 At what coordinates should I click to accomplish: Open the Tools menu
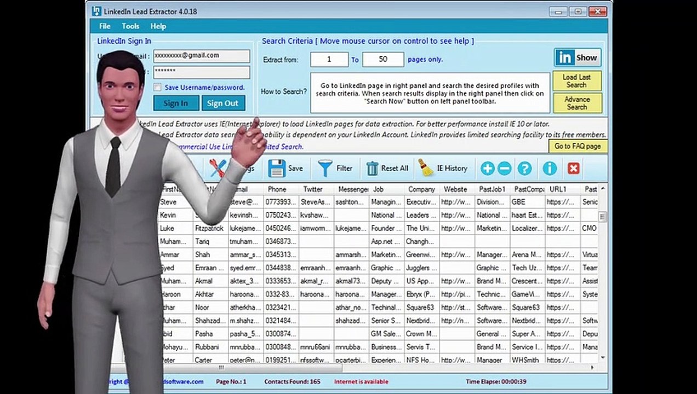(x=130, y=26)
